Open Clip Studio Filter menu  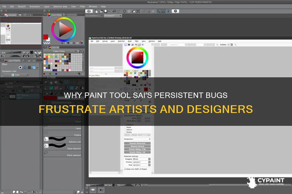click(x=82, y=6)
